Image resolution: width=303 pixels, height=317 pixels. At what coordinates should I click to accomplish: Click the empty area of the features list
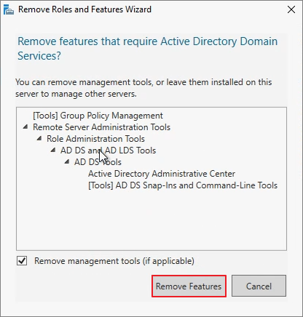coord(151,220)
